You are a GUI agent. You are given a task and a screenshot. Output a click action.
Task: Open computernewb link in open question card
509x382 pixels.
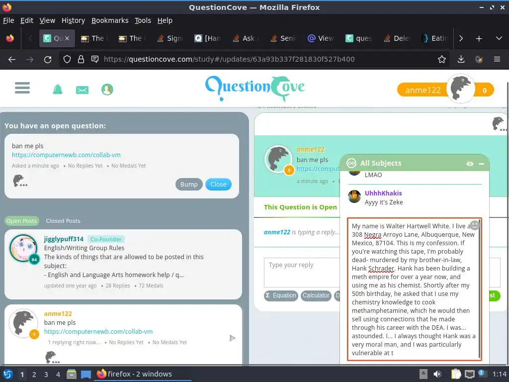click(x=66, y=155)
